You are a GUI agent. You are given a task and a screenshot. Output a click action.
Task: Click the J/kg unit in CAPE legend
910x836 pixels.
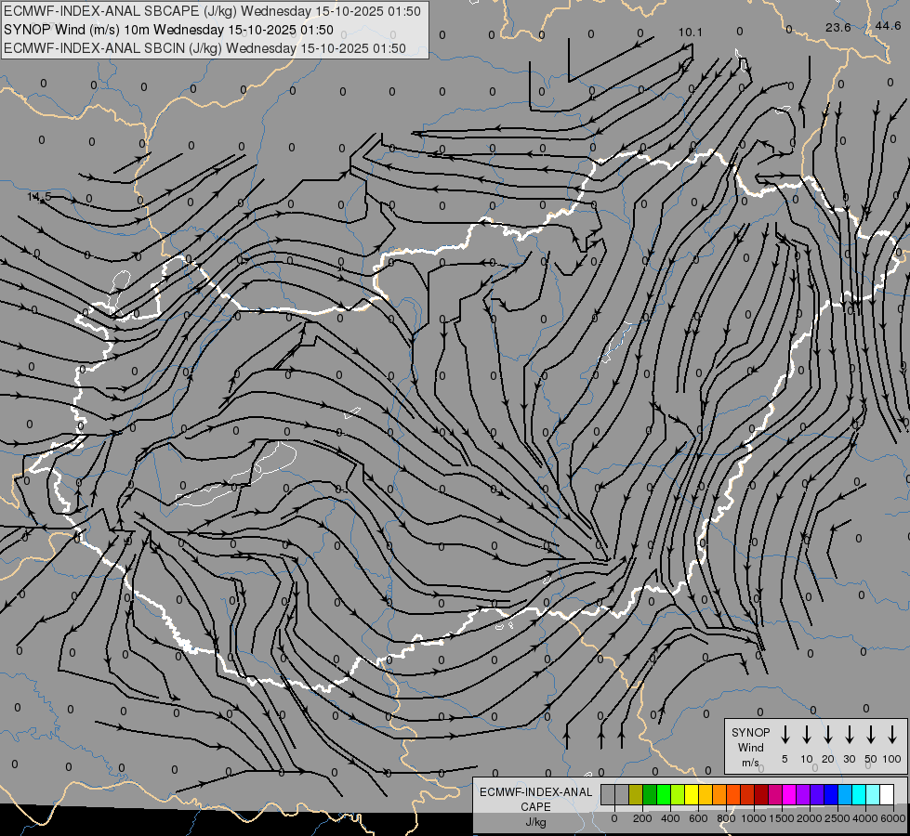(x=535, y=822)
